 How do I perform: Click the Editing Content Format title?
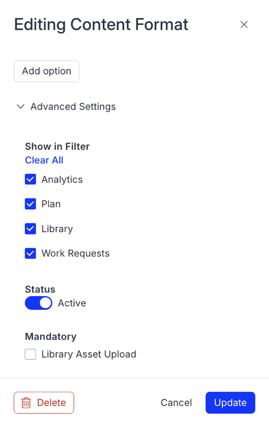click(x=101, y=25)
